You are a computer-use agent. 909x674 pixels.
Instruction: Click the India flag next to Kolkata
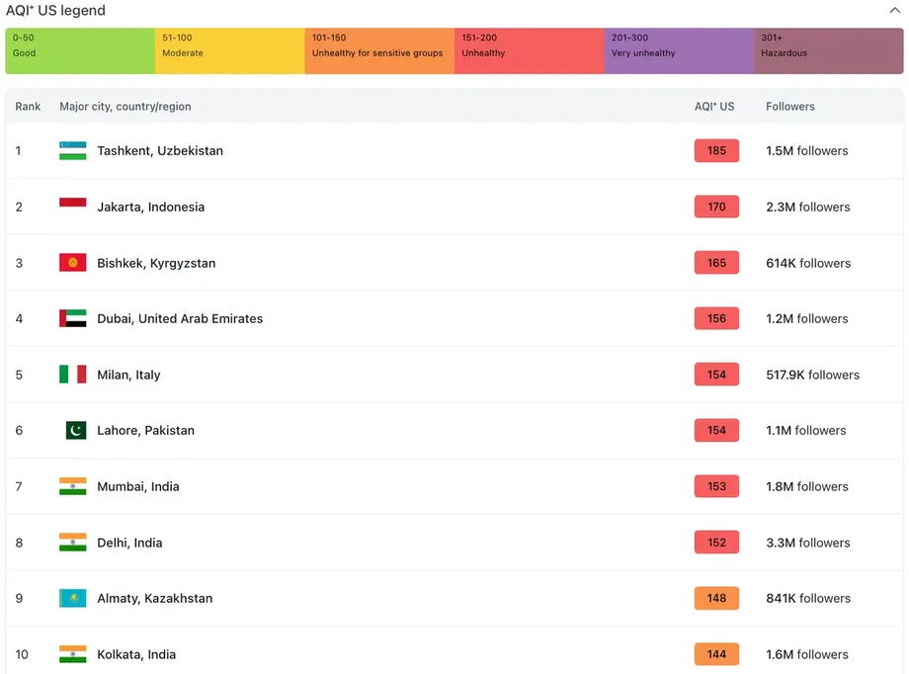click(72, 654)
